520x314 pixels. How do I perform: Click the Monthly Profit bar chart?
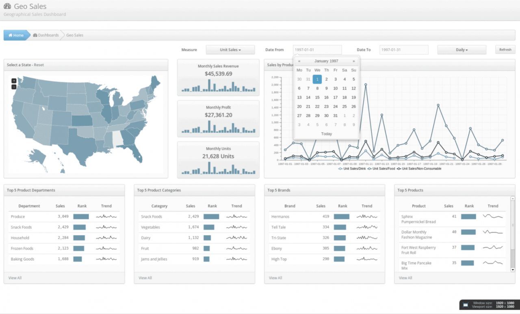click(219, 127)
